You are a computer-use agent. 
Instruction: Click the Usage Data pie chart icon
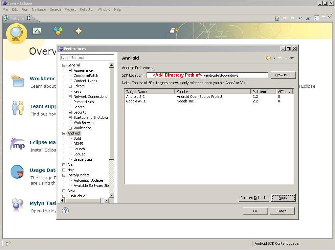coord(17,172)
